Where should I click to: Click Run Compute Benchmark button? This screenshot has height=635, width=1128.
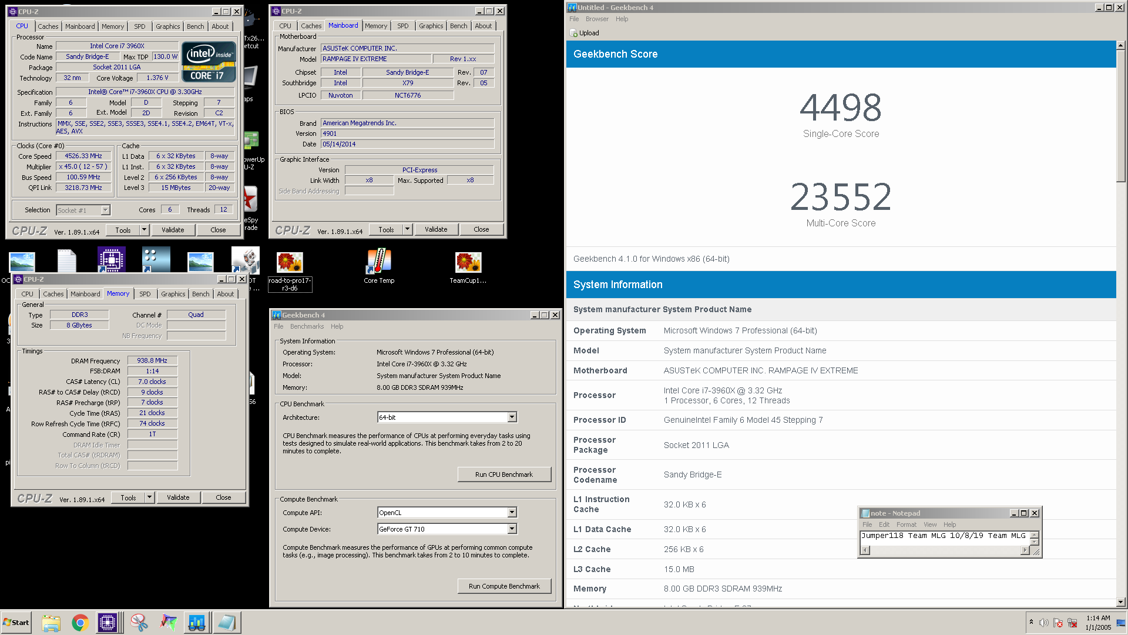[x=504, y=586]
